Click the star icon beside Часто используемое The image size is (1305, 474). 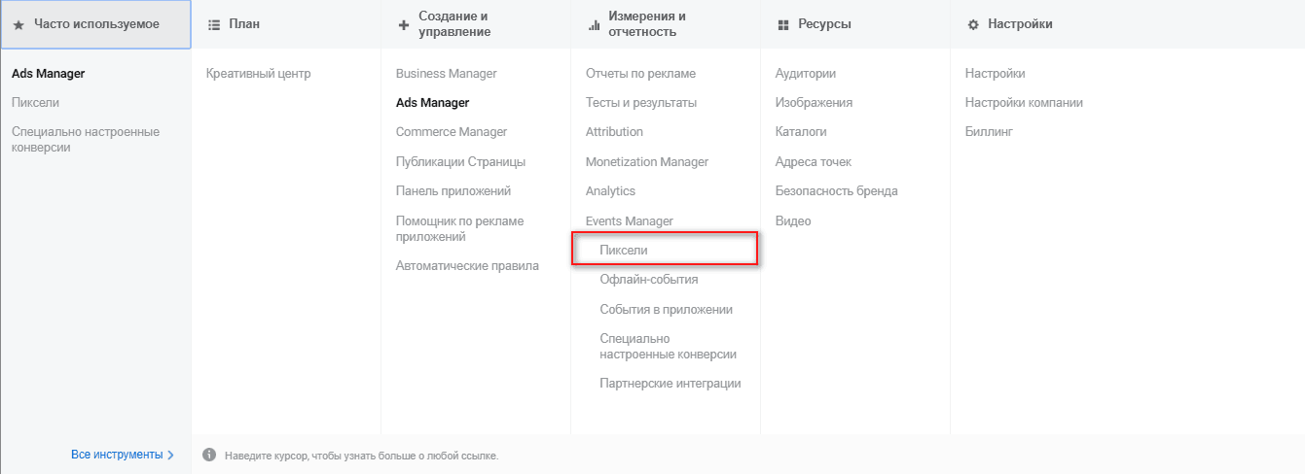coord(18,24)
